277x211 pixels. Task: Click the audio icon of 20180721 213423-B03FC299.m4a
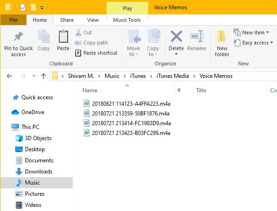tap(86, 133)
